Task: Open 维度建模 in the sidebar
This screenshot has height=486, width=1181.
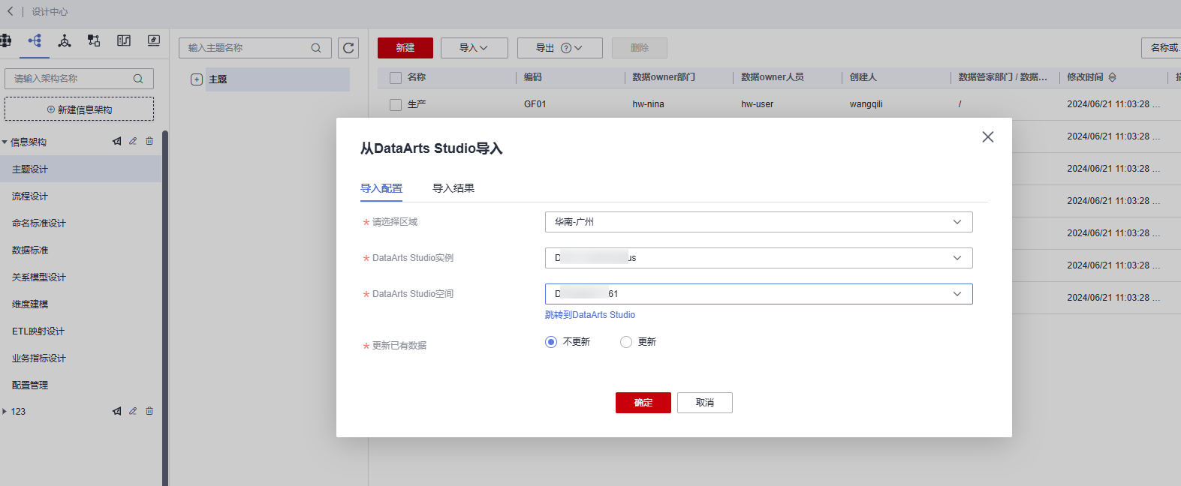Action: [80, 304]
